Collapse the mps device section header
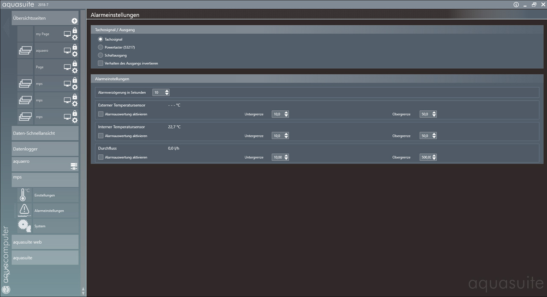This screenshot has height=297, width=547. [45, 180]
